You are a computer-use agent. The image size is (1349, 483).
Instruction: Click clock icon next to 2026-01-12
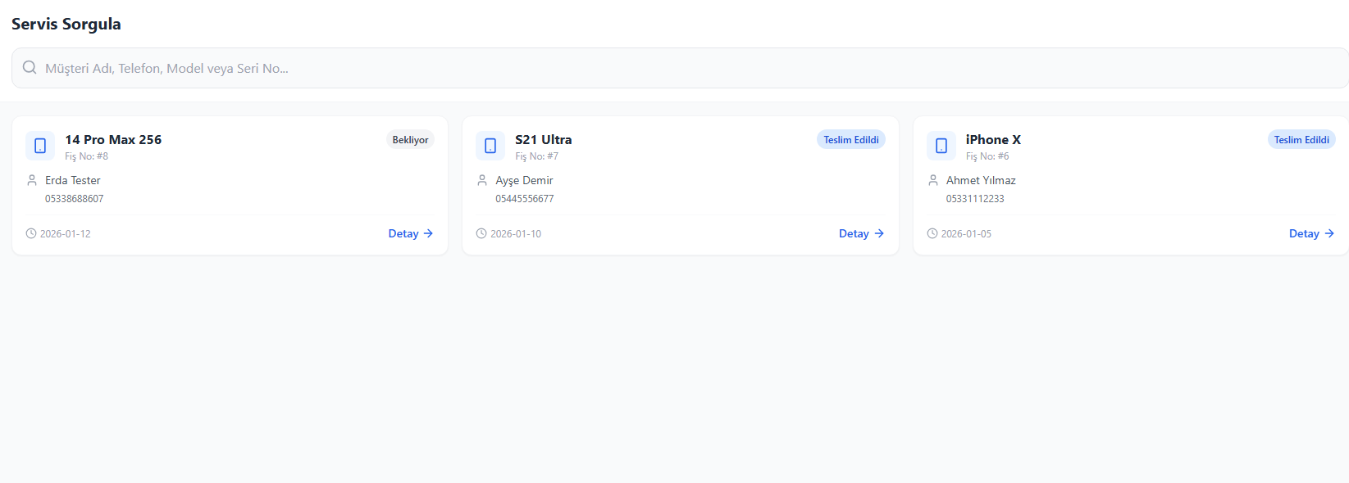coord(31,233)
